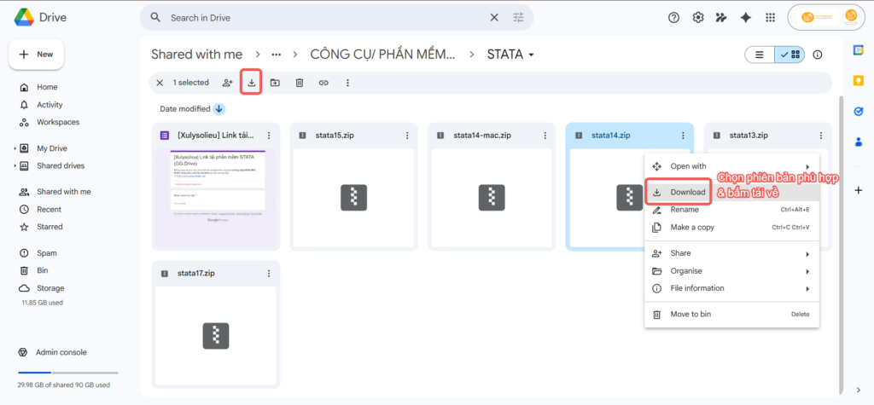This screenshot has height=405, width=874.
Task: Click the New button
Action: point(36,54)
